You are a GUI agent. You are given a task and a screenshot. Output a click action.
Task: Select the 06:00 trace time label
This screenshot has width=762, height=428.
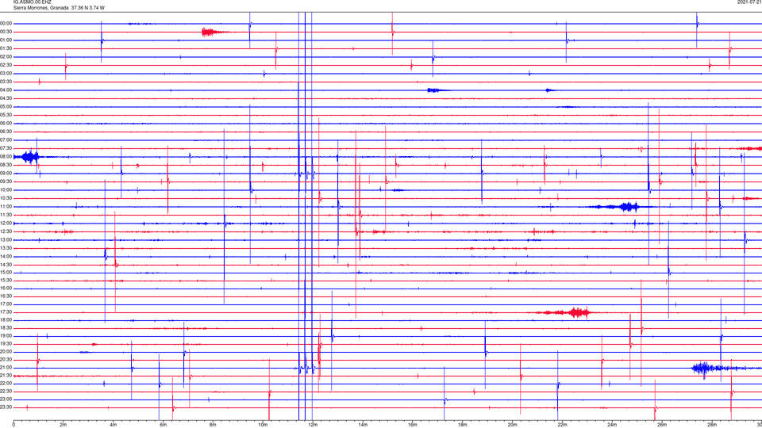point(6,124)
